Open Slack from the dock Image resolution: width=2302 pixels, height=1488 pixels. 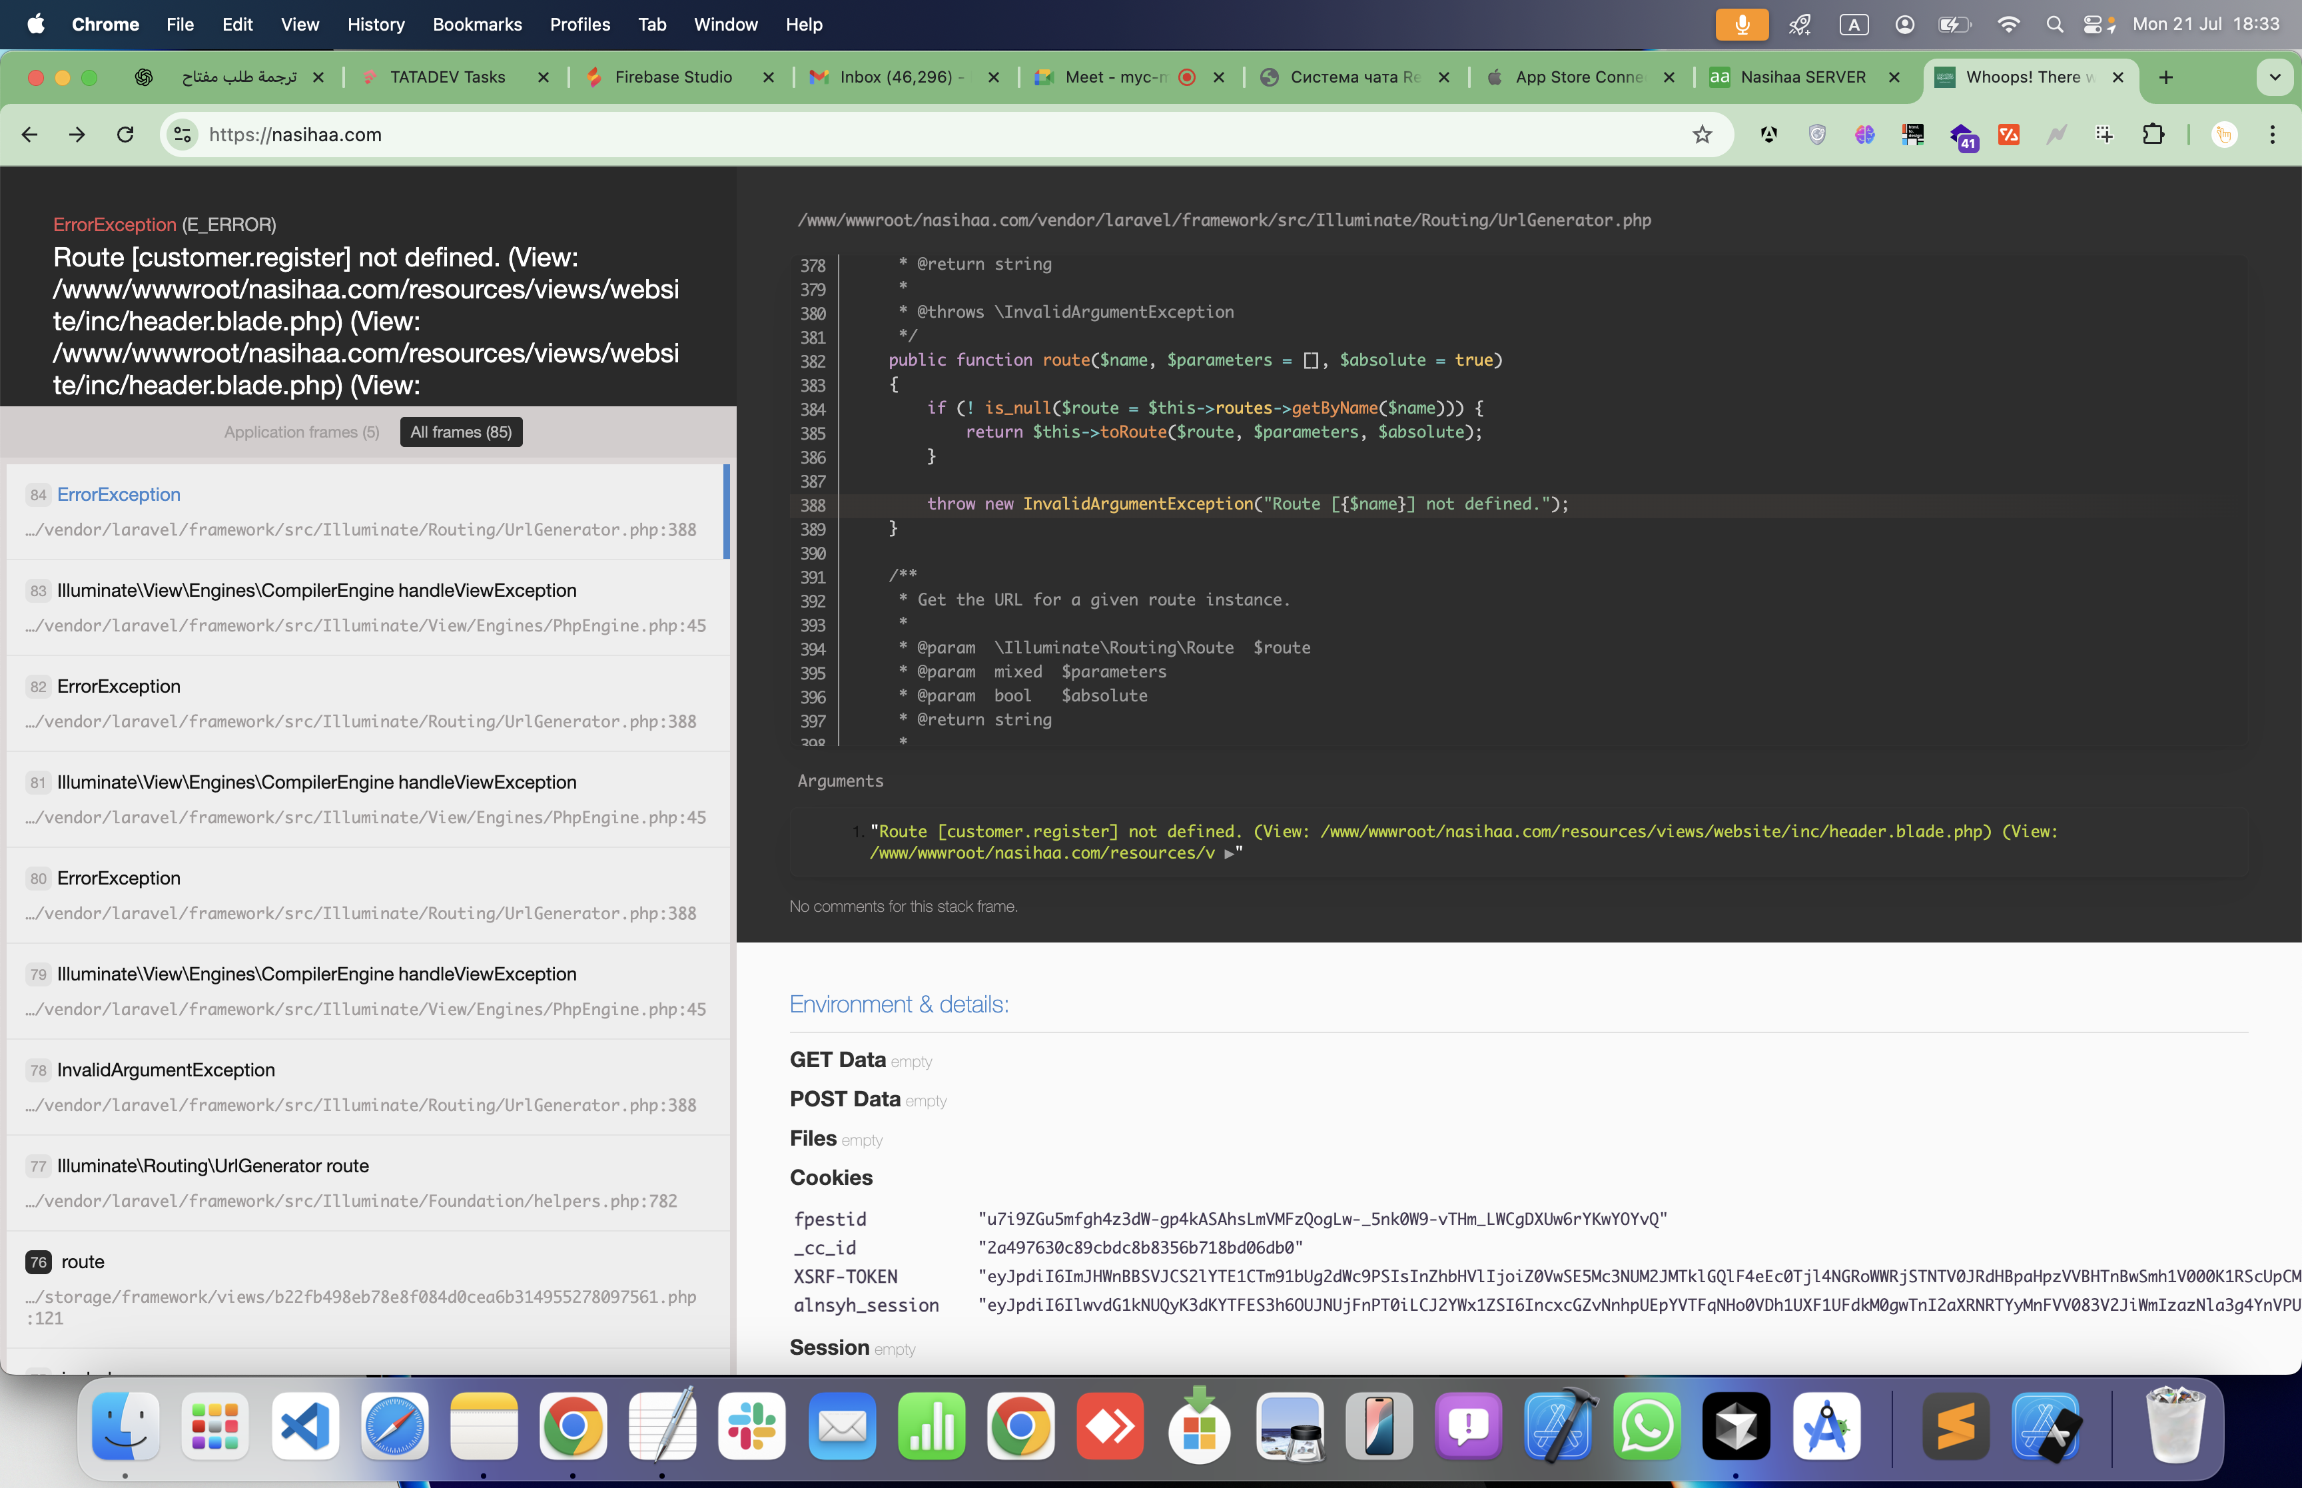751,1426
